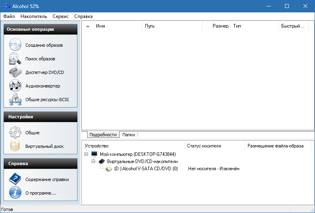The image size is (315, 213).
Task: Sort by the Имя column header
Action: tap(112, 26)
